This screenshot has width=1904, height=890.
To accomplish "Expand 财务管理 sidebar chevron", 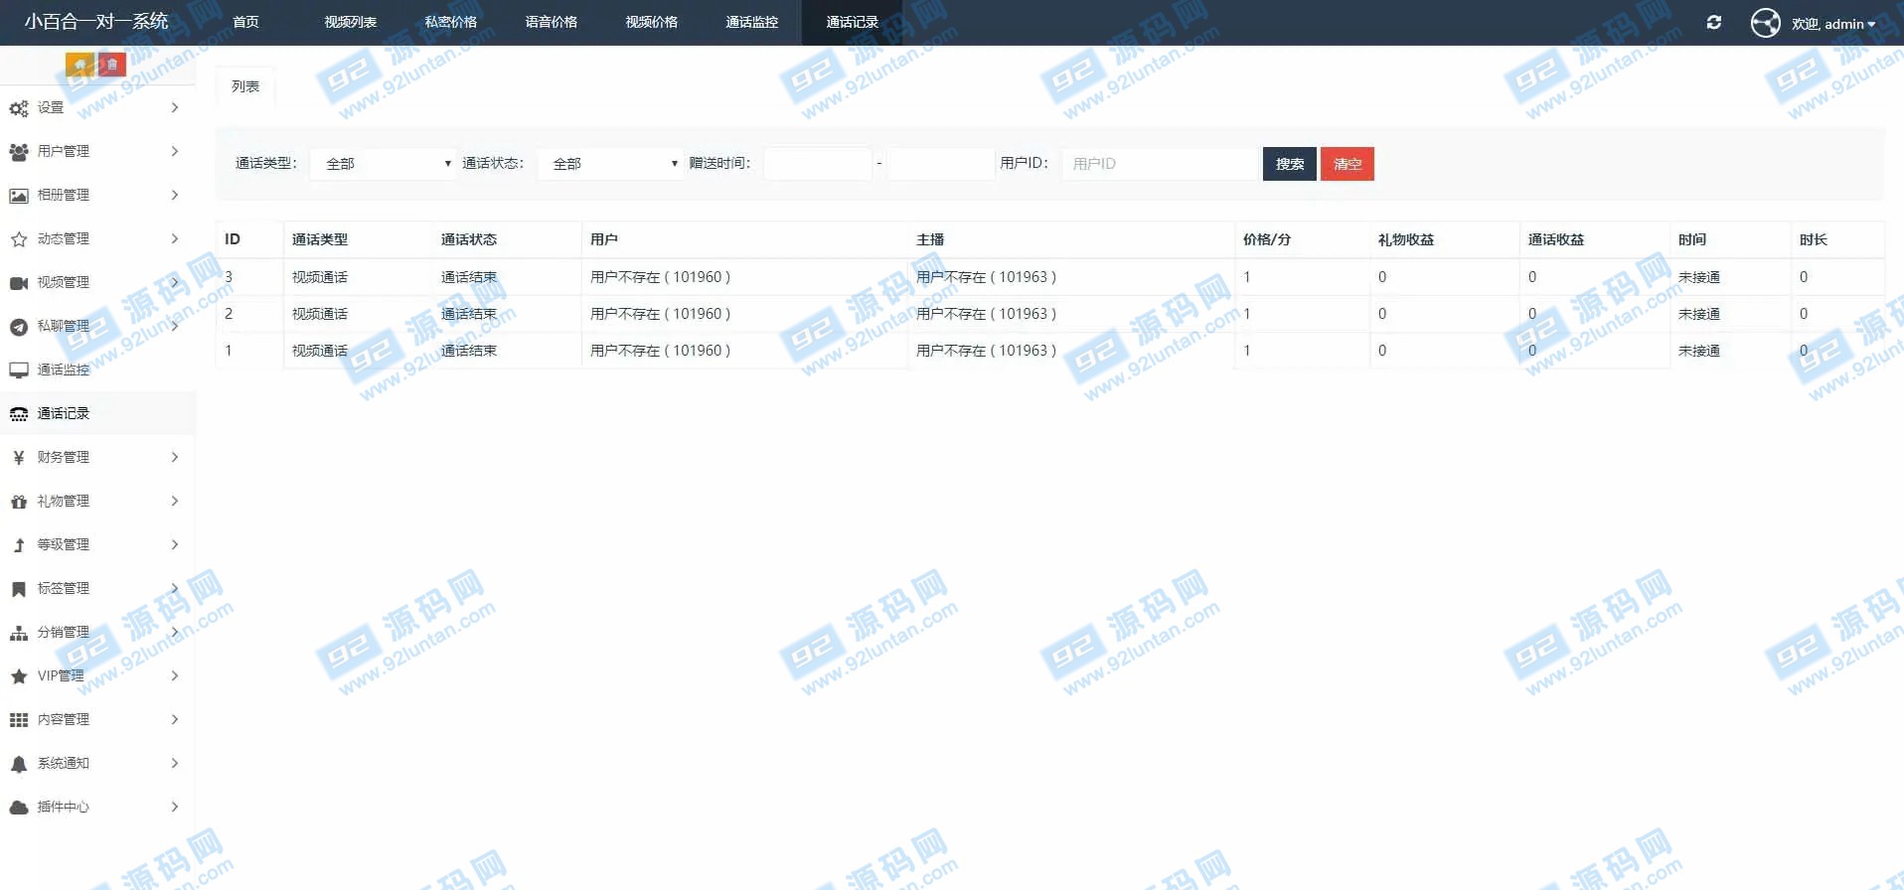I will tap(175, 457).
